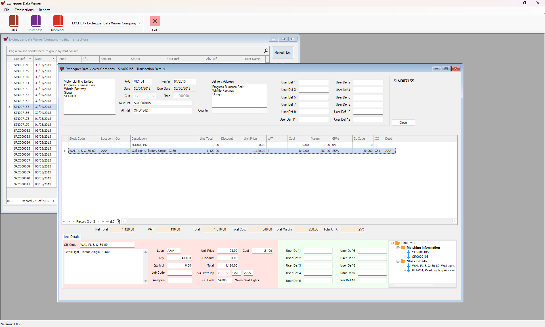
Task: Collapse the SIN007155 root tree node
Action: point(393,243)
